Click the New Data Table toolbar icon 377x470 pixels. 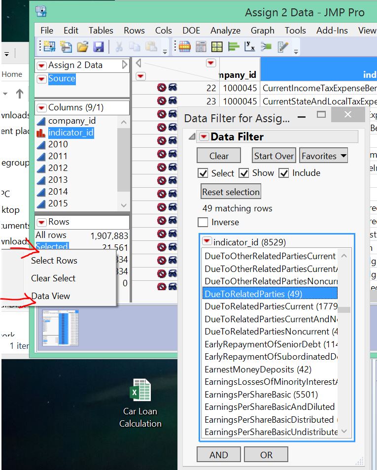coord(50,47)
